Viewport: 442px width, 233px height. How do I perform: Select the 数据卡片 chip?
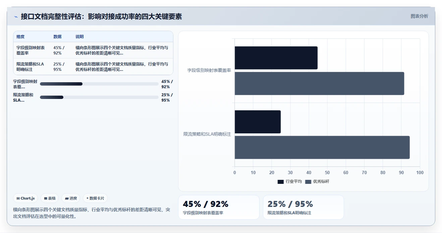click(95, 198)
